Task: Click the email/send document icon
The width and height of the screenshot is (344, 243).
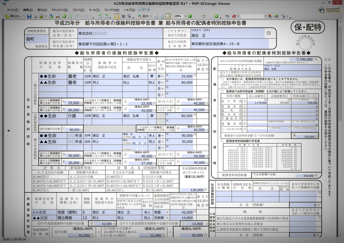Action: pyautogui.click(x=42, y=16)
